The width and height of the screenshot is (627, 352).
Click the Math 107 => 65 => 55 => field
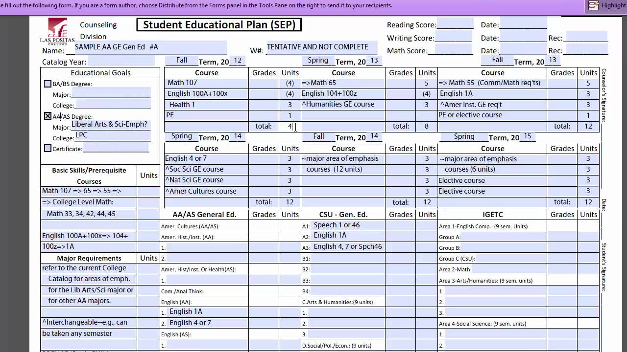[x=89, y=191]
